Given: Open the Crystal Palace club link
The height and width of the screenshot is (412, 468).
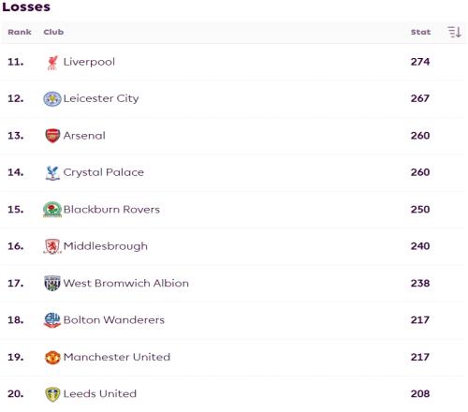Looking at the screenshot, I should tap(104, 172).
